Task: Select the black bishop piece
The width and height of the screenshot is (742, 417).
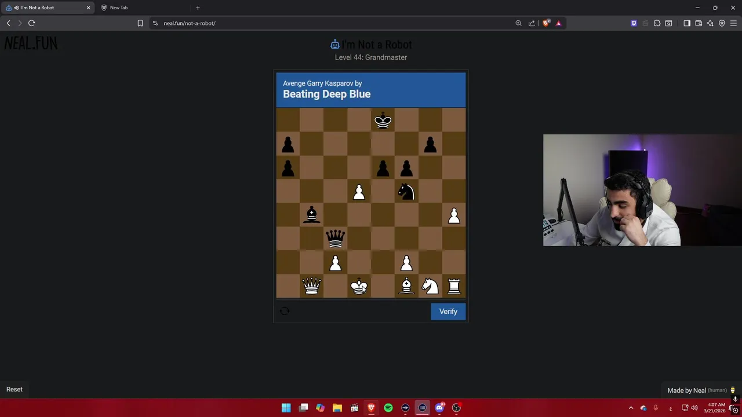Action: 312,215
